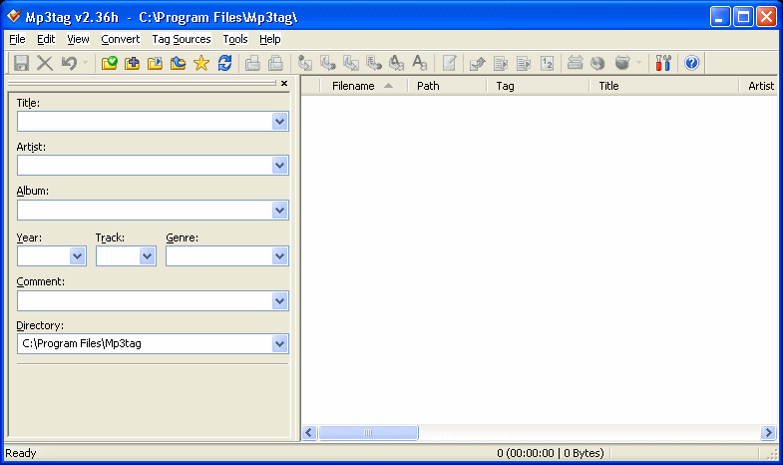Click the Add directory folder icon with plus

tap(132, 63)
